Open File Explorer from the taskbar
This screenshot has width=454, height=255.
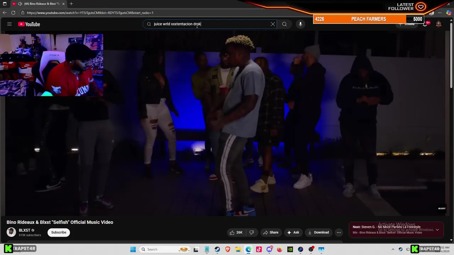click(238, 249)
